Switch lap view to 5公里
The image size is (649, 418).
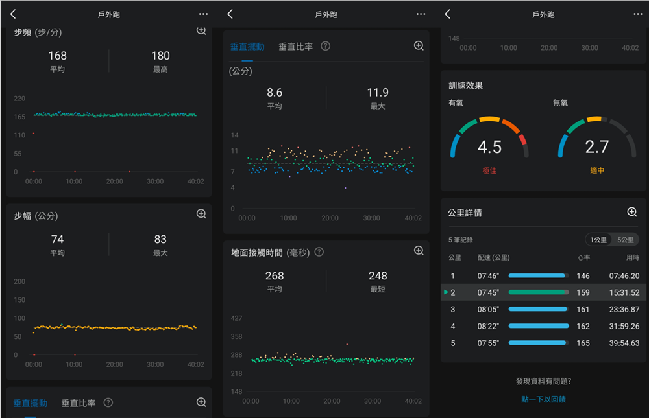tap(625, 240)
